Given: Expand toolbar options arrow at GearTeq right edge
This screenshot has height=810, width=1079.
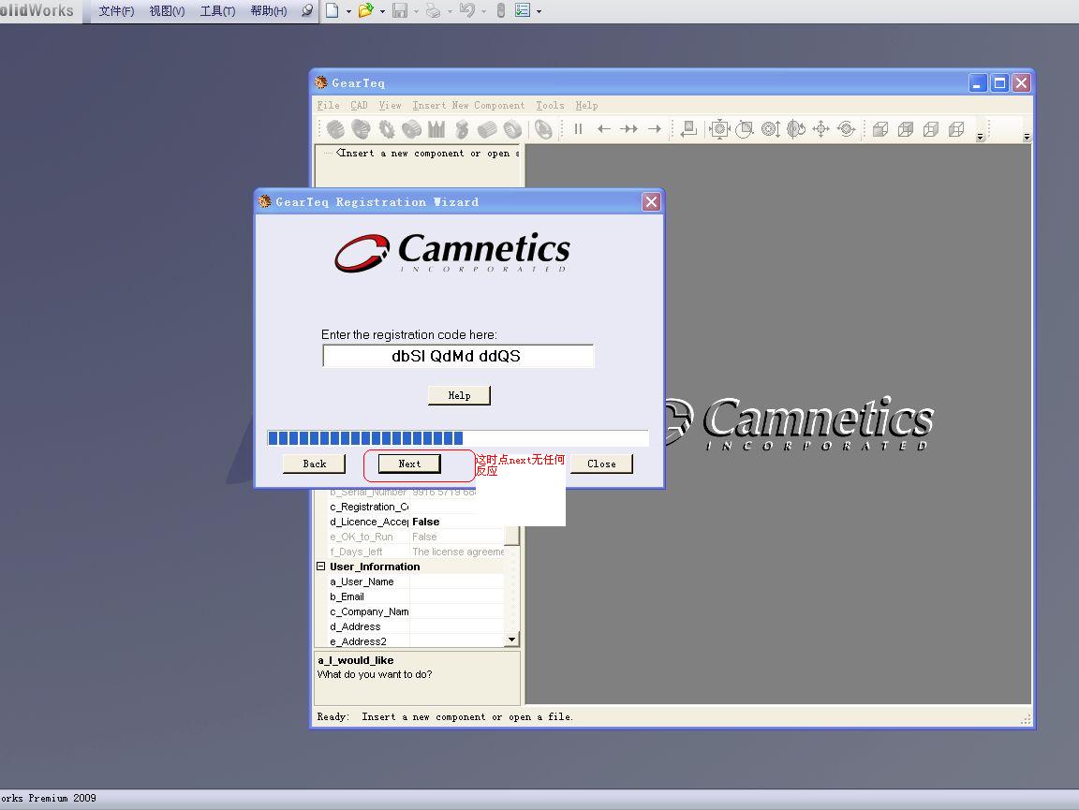Looking at the screenshot, I should tap(1027, 137).
